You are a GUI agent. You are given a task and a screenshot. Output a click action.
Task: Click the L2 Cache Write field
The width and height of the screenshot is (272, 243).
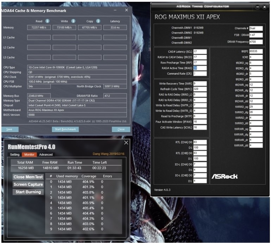click(64, 48)
